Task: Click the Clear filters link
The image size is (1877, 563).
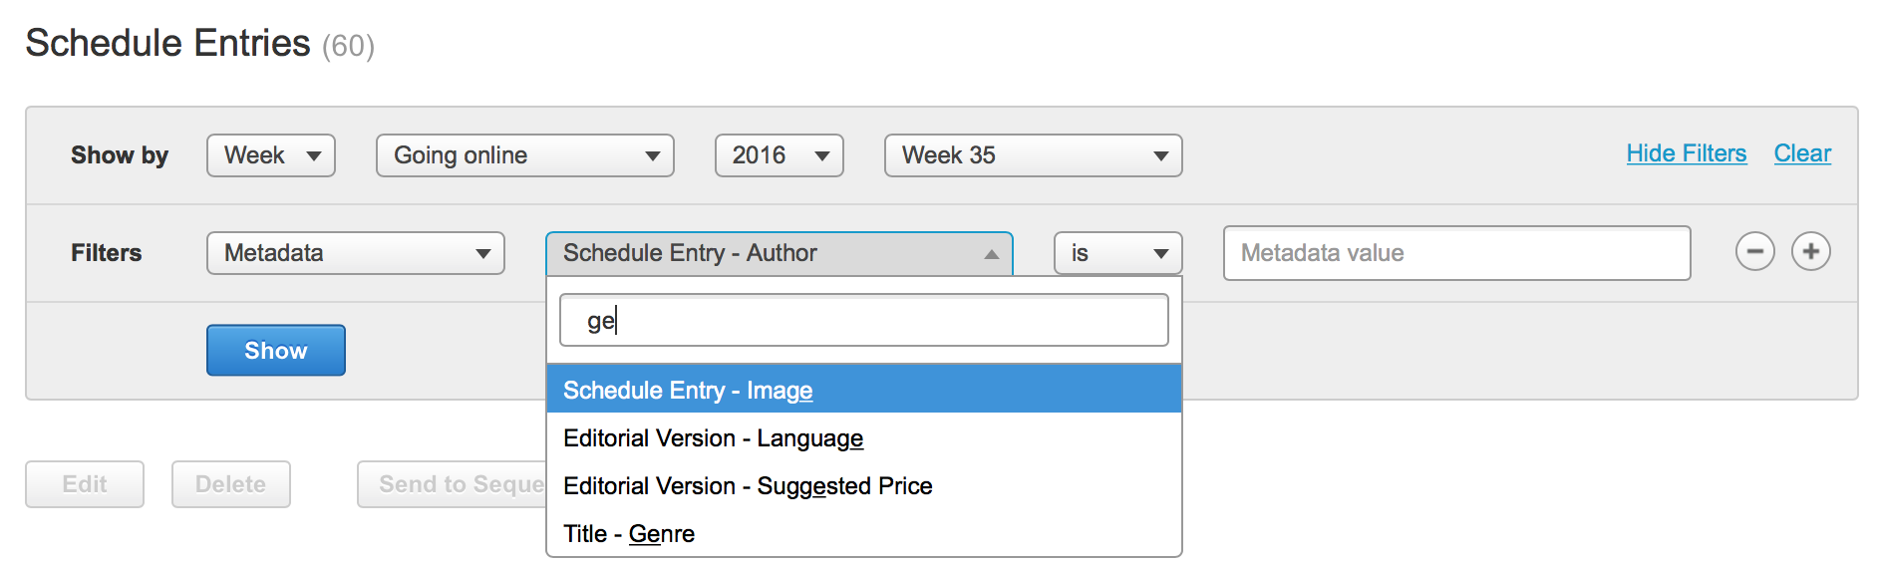Action: 1801,153
